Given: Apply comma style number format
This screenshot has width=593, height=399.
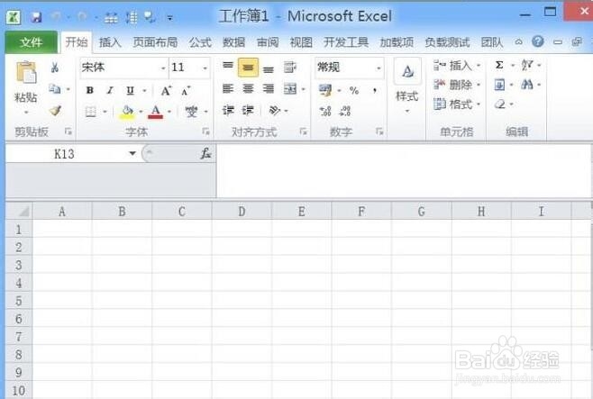Looking at the screenshot, I should coord(374,90).
